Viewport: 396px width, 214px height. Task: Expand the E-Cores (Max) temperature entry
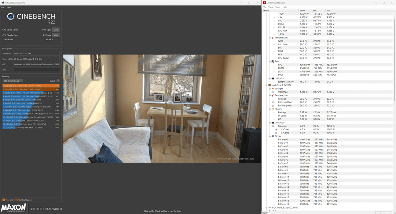273,106
